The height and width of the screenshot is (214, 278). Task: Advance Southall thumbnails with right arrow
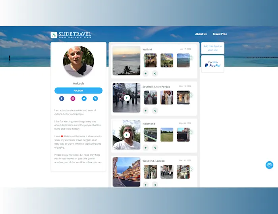tap(191, 95)
